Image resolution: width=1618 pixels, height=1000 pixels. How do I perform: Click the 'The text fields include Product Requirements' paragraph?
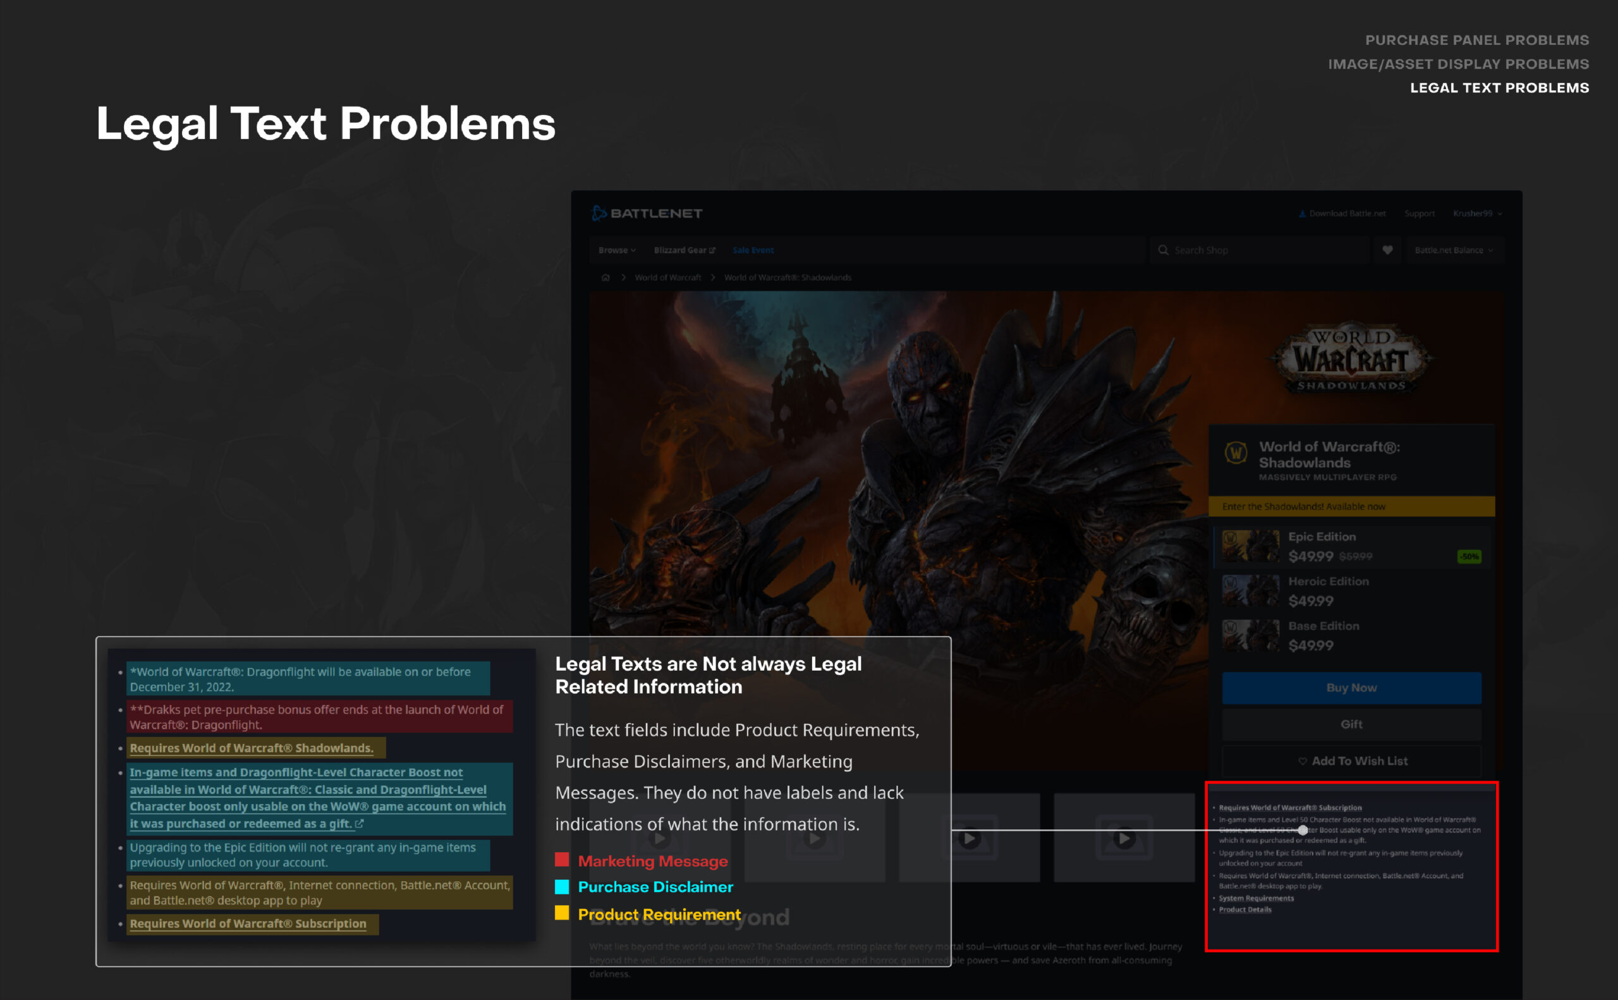click(x=737, y=777)
